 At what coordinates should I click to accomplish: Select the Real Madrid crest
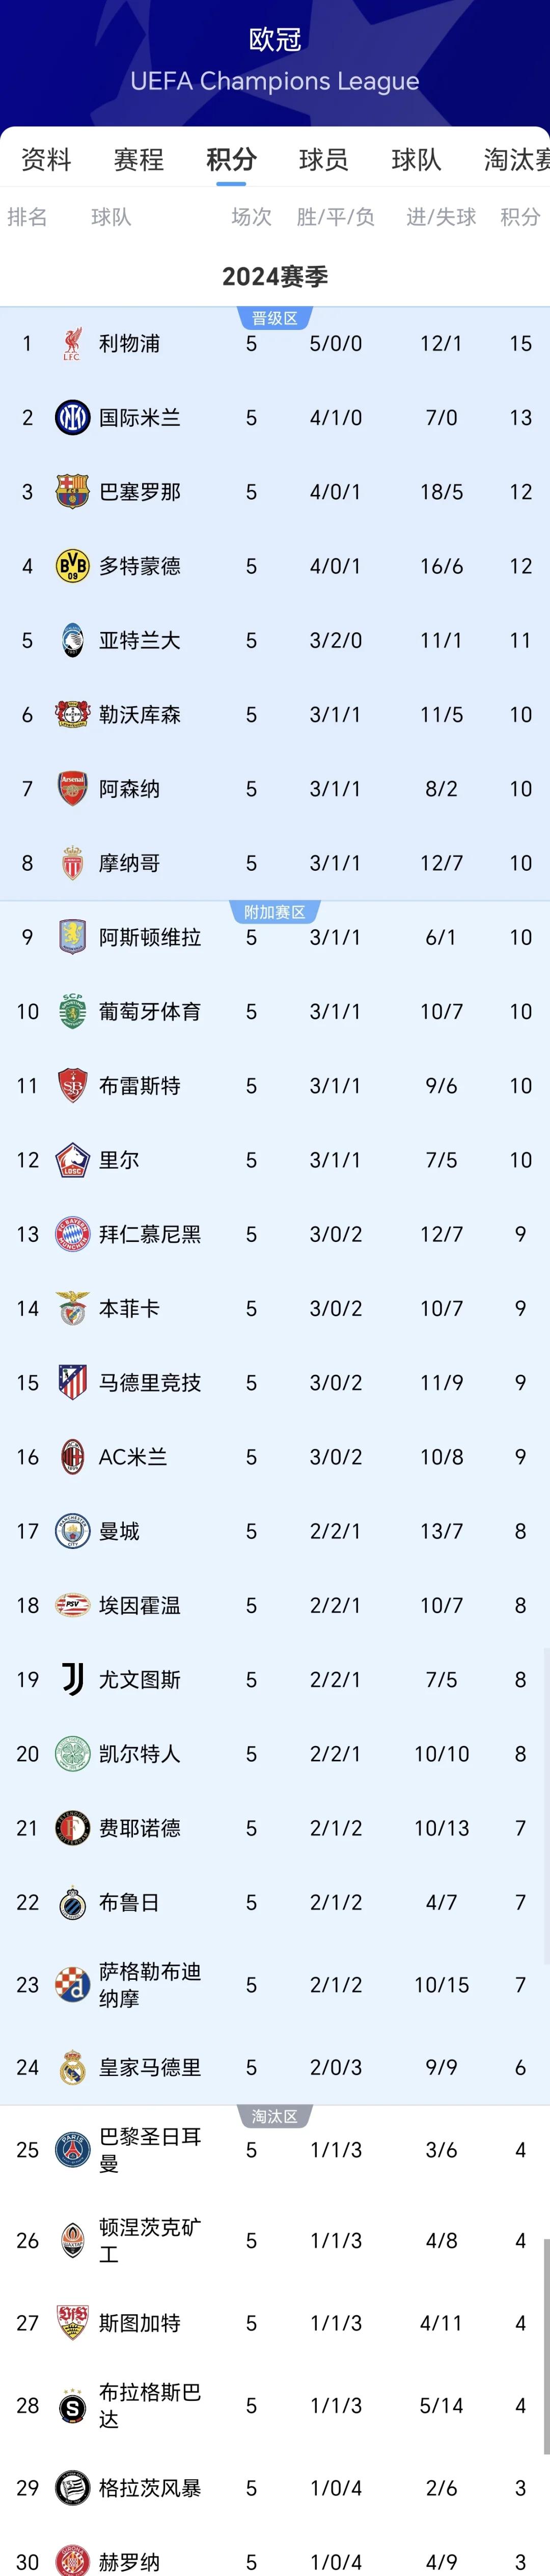click(x=71, y=2067)
